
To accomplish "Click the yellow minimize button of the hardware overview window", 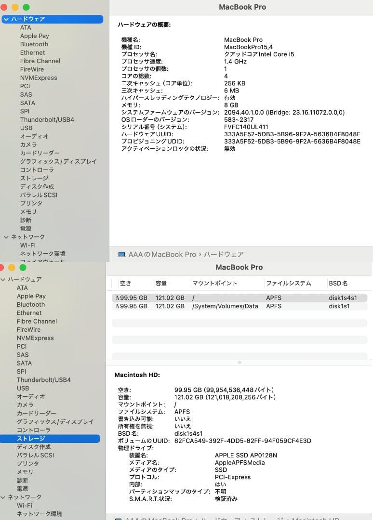I will [15, 7].
